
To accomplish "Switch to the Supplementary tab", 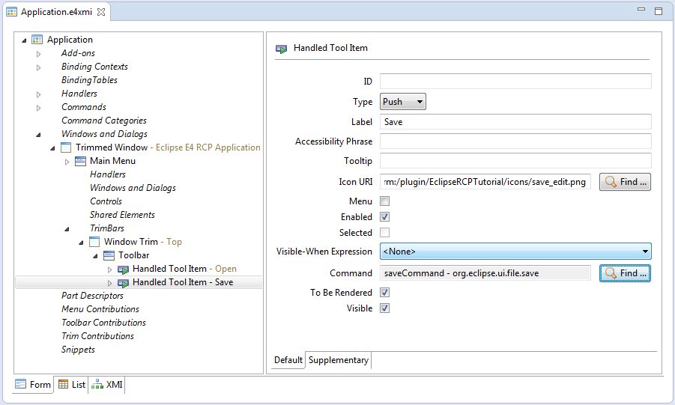I will (339, 360).
